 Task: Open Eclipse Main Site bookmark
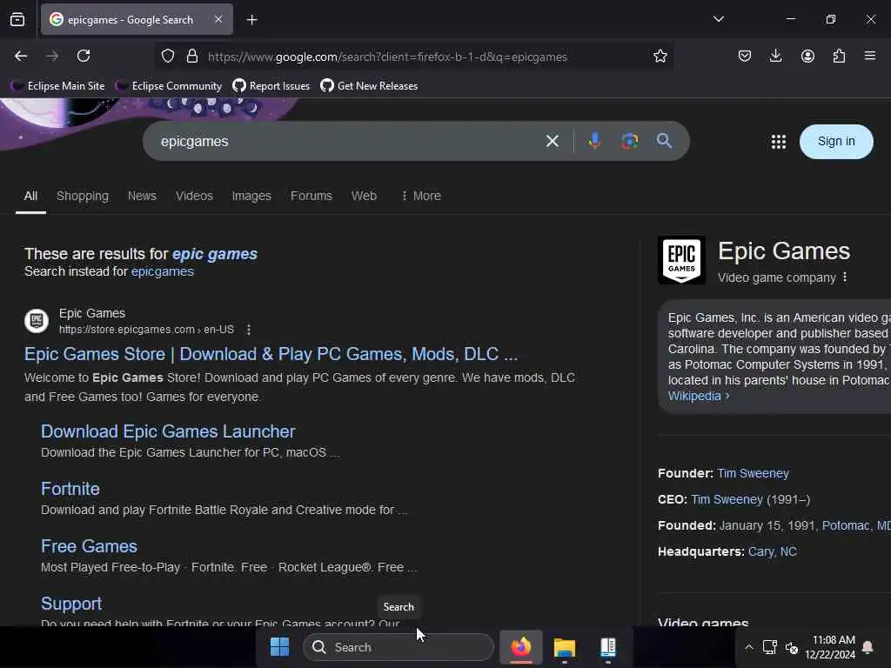click(58, 86)
